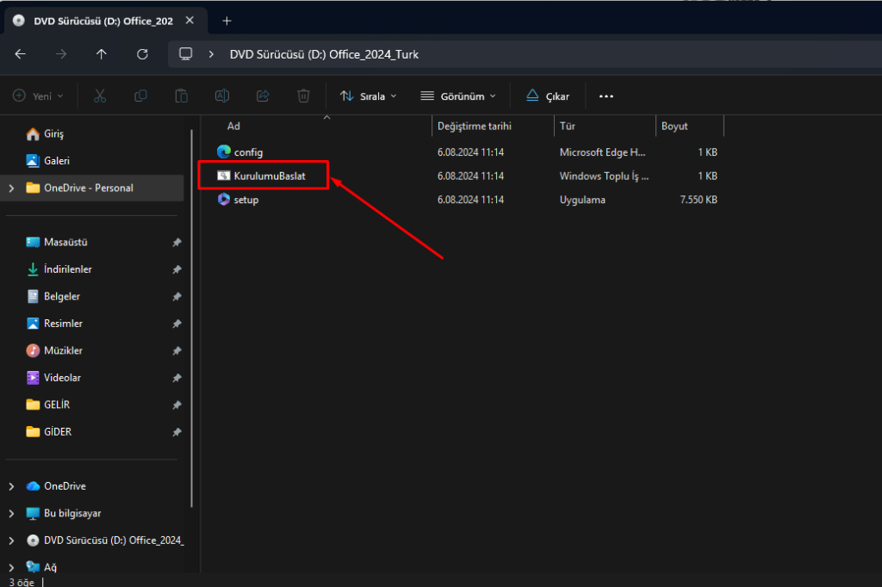
Task: Click the Copy icon in toolbar
Action: coord(140,96)
